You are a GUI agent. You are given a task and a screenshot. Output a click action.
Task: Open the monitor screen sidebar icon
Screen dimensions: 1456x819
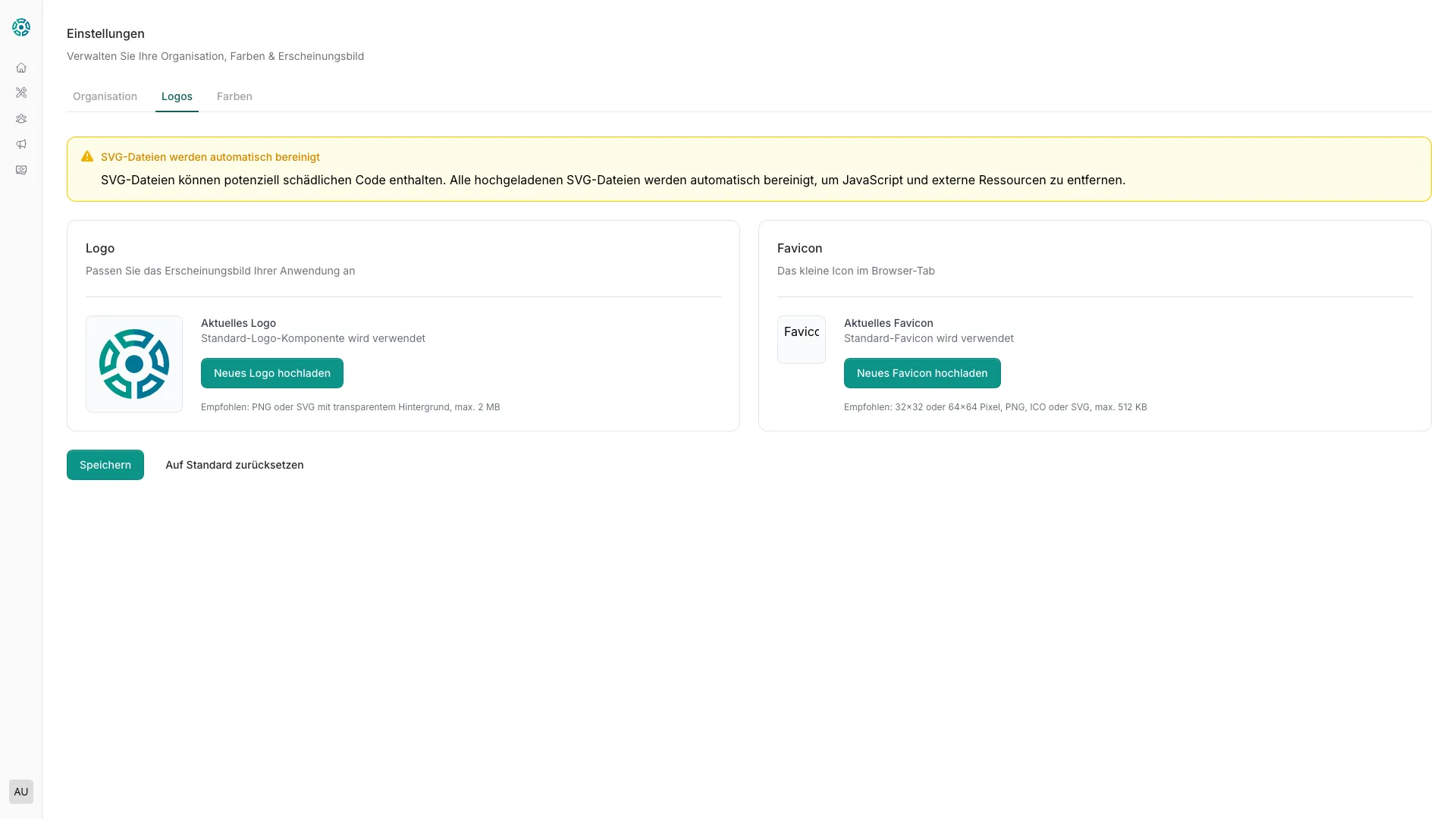[21, 170]
